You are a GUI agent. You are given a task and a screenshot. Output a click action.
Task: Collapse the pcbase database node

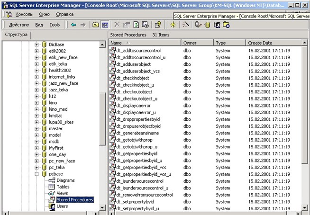[37, 174]
